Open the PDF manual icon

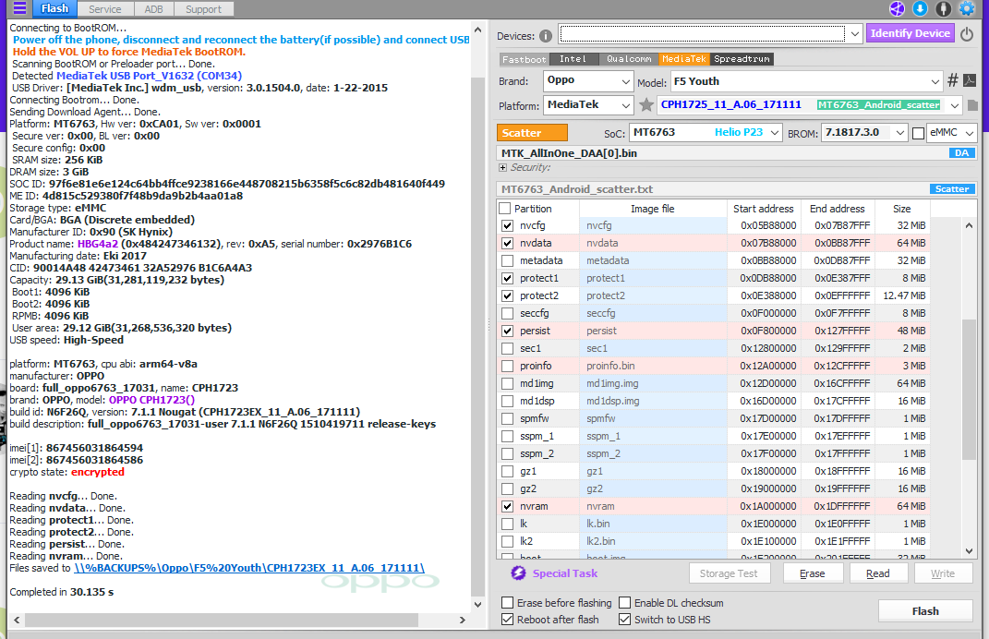point(971,80)
